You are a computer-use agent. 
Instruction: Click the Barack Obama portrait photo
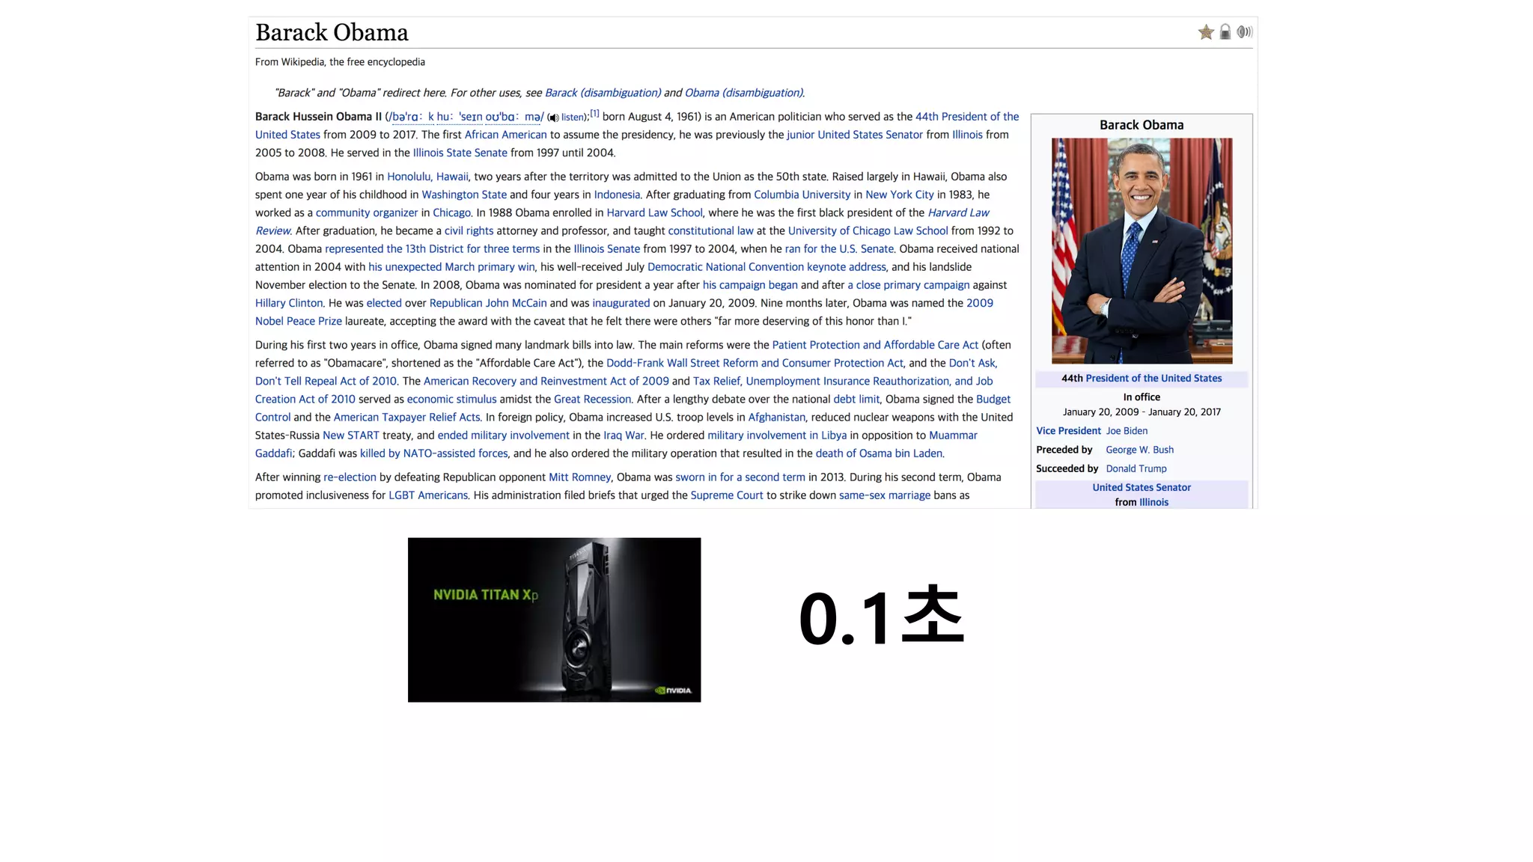click(x=1142, y=251)
